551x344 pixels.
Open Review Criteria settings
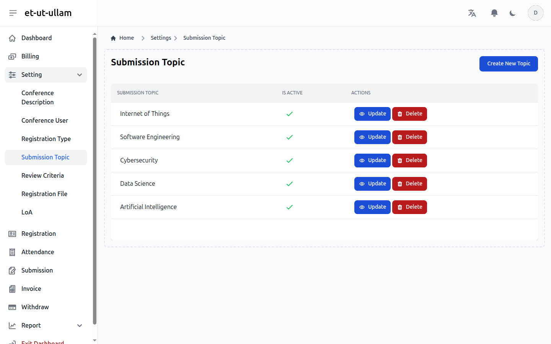coord(46,176)
